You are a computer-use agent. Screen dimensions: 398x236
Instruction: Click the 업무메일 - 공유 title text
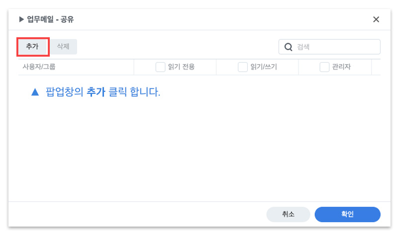(51, 19)
